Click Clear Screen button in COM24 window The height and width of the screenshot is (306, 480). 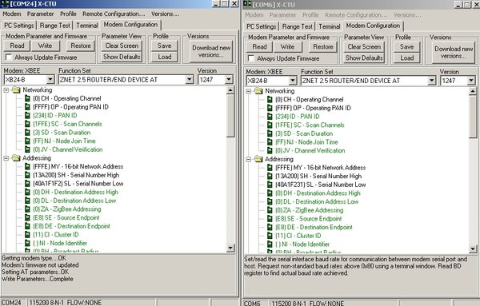pyautogui.click(x=122, y=46)
